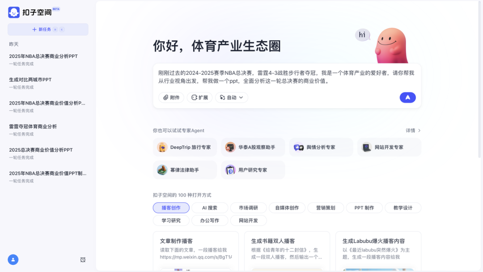Select the 用户研究专家 agent
483x272 pixels.
pos(253,170)
